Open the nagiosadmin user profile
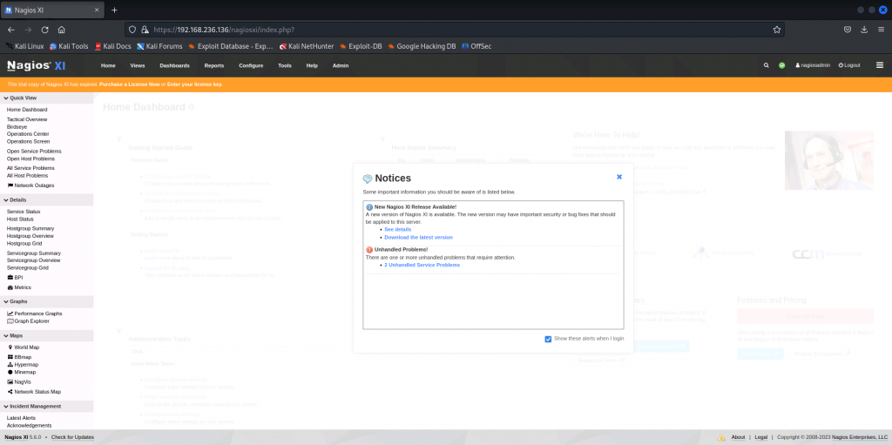 click(x=813, y=65)
